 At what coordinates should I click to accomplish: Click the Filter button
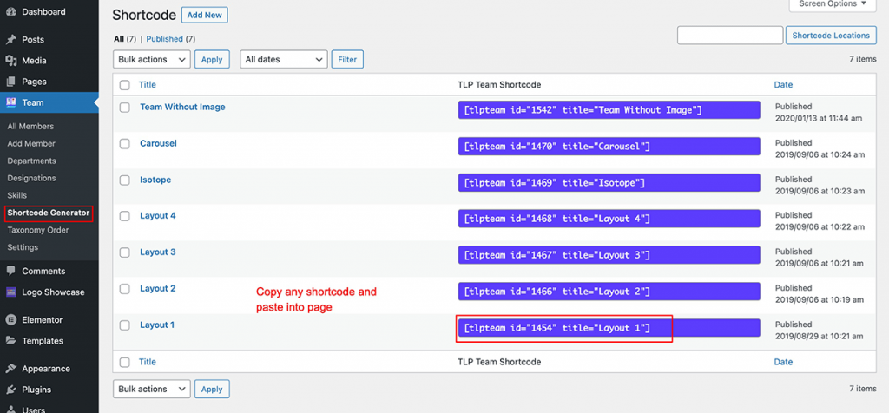click(347, 60)
